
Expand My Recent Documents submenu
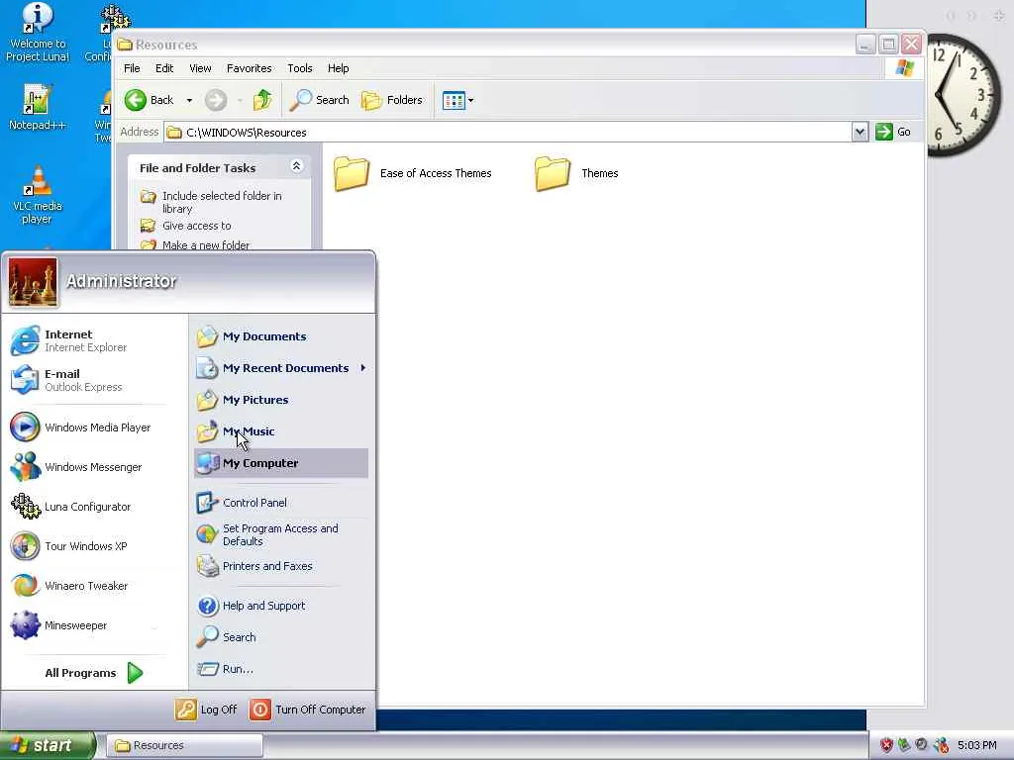(x=280, y=368)
